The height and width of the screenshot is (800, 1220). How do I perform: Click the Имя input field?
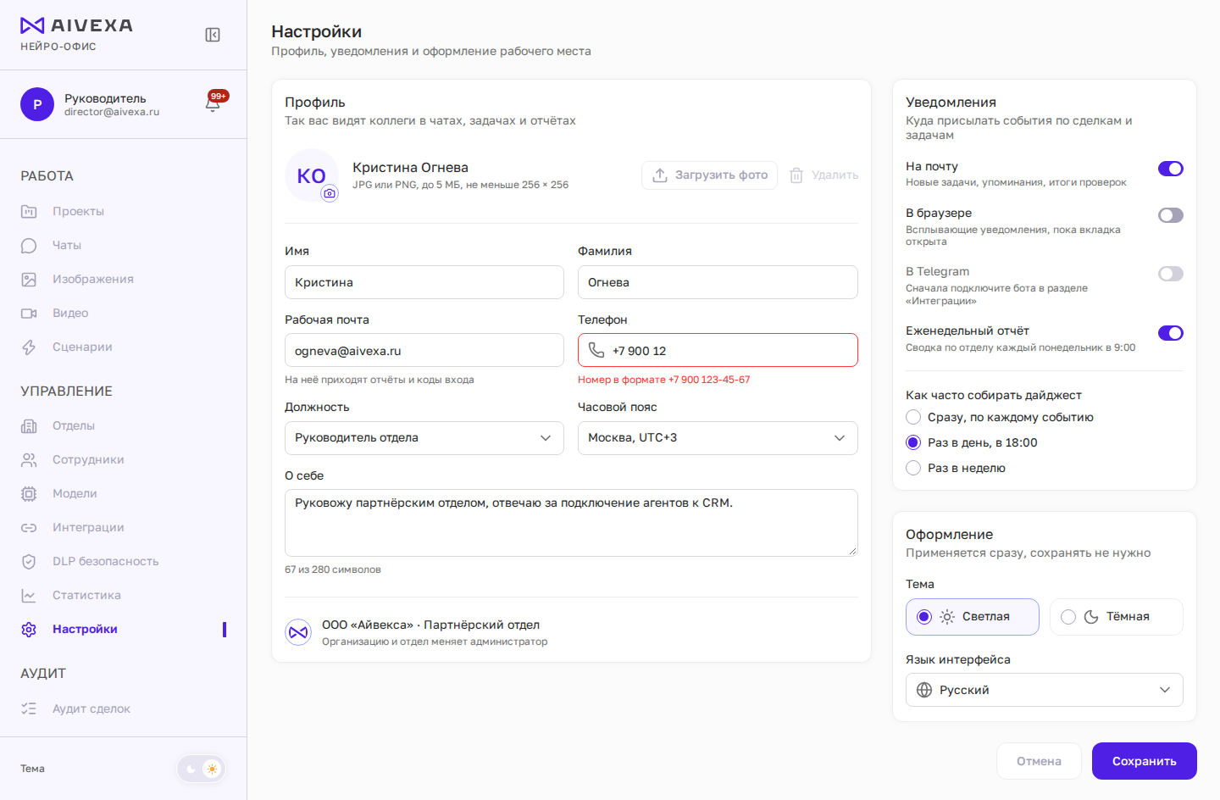[x=424, y=282]
